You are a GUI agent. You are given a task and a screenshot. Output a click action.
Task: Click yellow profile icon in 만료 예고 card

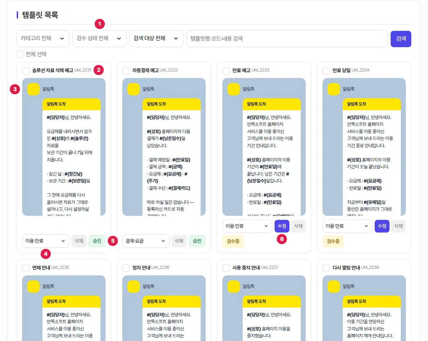234,89
